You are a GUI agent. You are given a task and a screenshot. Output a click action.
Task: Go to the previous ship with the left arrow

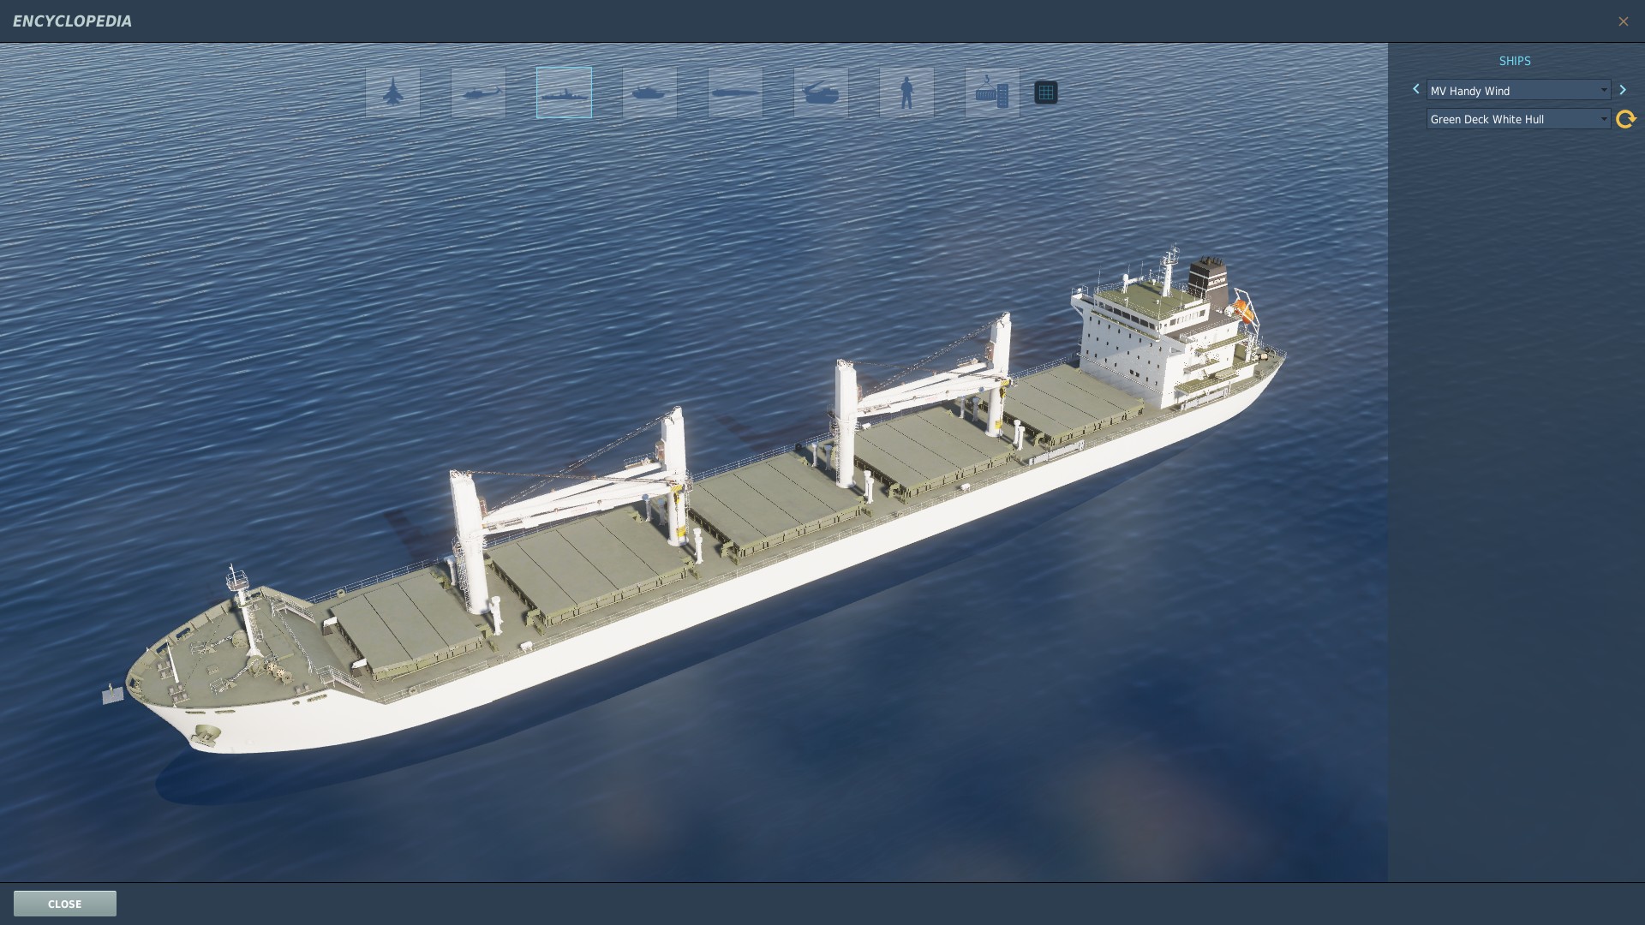pos(1415,90)
